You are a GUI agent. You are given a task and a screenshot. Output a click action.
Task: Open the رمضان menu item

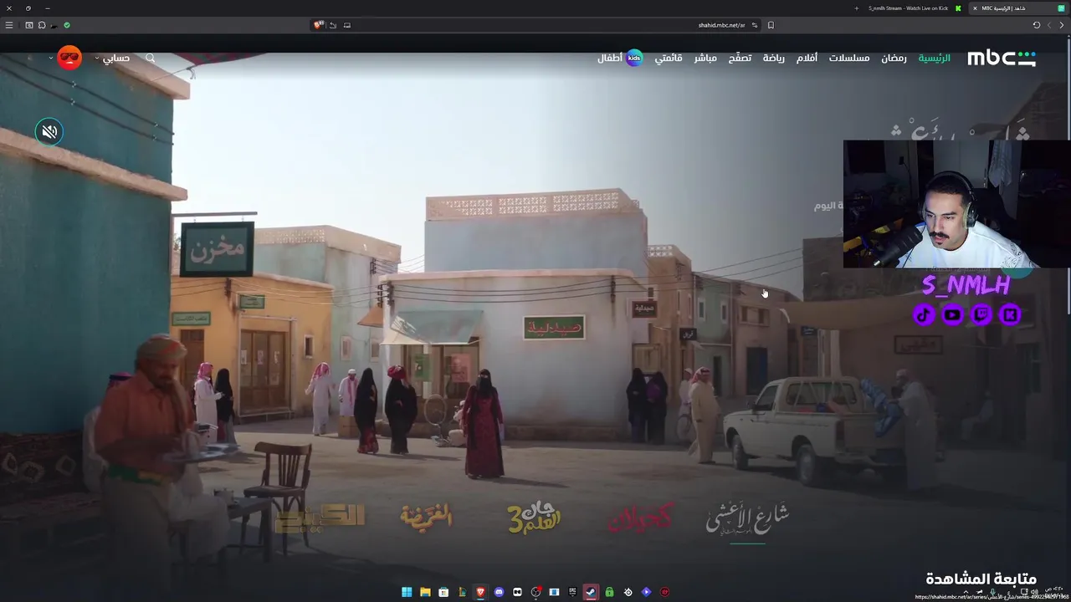pyautogui.click(x=894, y=58)
